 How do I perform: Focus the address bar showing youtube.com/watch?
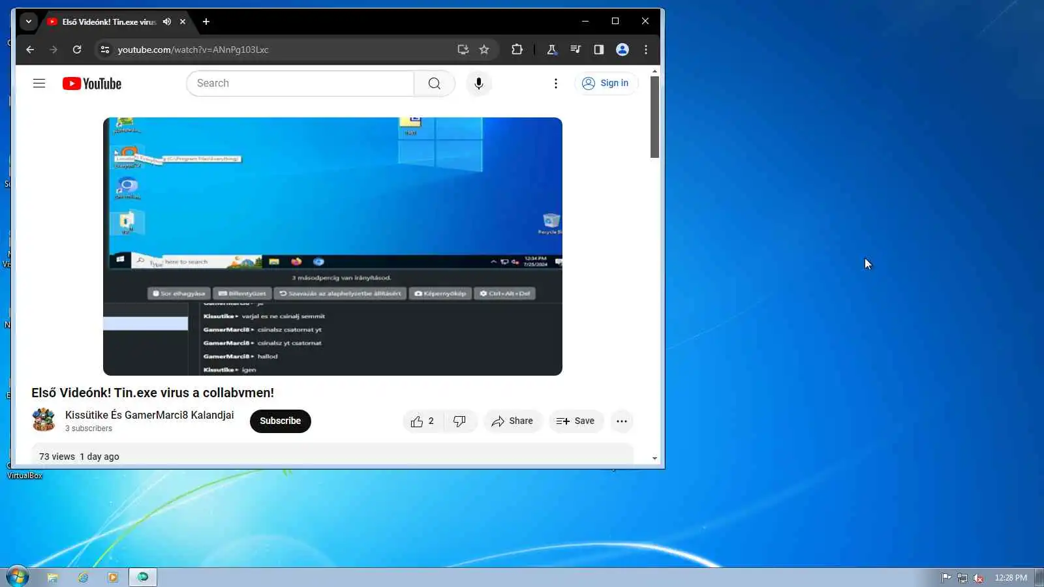pos(281,50)
